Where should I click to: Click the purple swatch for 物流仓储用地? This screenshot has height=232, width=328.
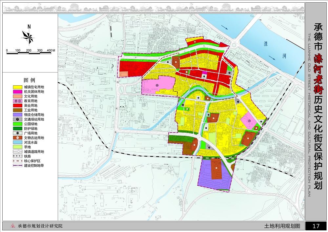tap(18, 115)
